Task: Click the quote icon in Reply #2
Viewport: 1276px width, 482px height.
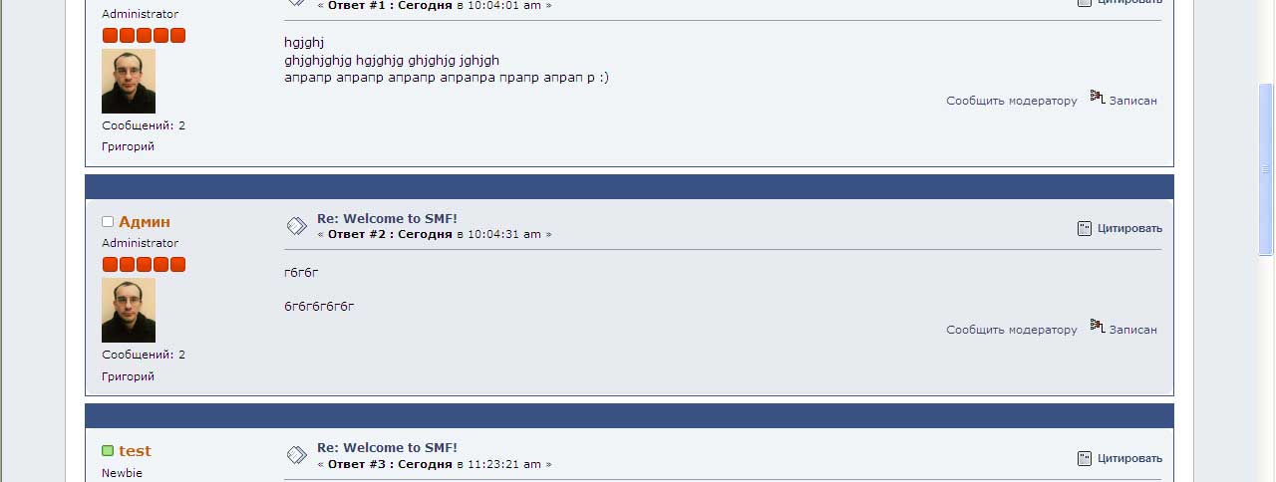Action: [x=1085, y=228]
